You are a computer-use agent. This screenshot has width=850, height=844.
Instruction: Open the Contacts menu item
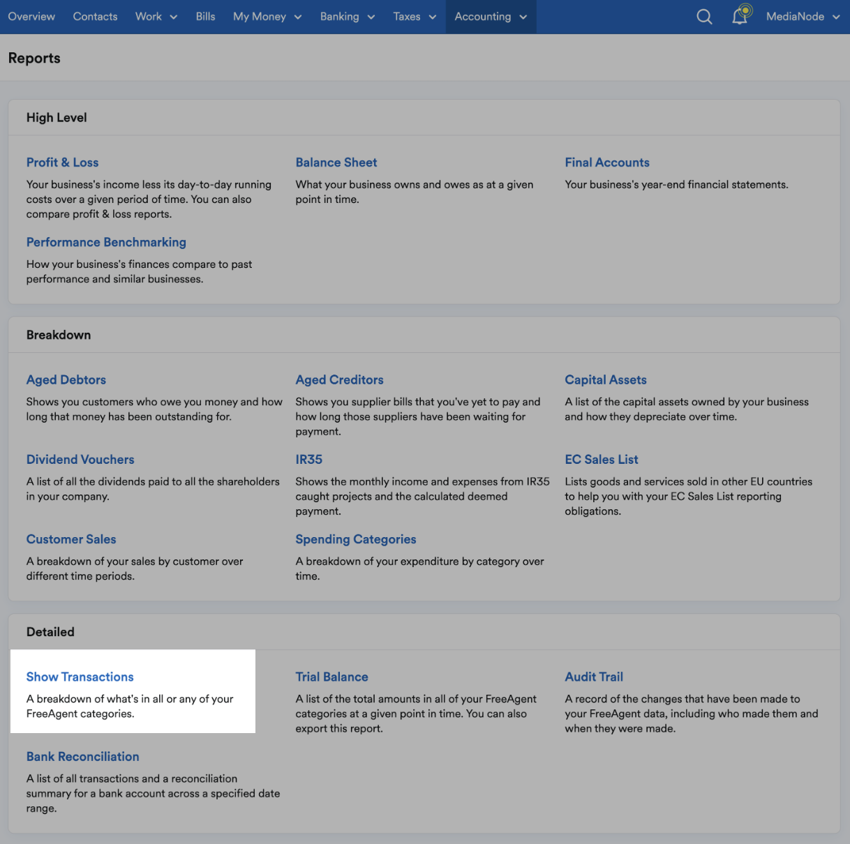(95, 17)
